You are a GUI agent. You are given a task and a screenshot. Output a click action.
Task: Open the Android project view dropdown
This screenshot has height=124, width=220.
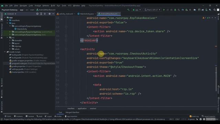pyautogui.click(x=10, y=14)
